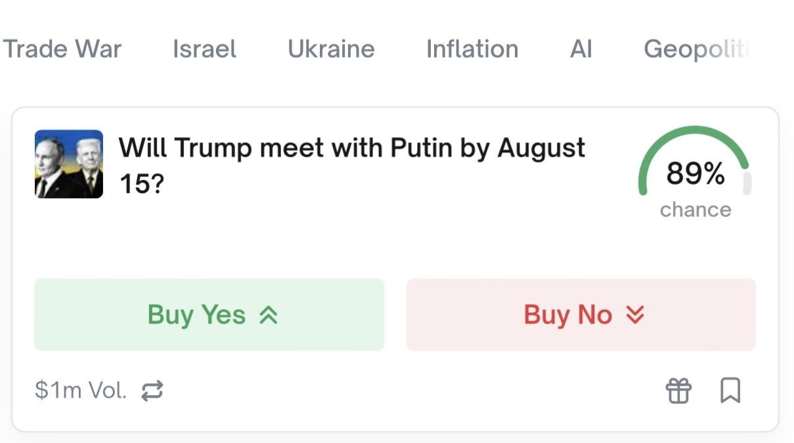Click the gift icon on the market card
794x443 pixels.
tap(678, 390)
